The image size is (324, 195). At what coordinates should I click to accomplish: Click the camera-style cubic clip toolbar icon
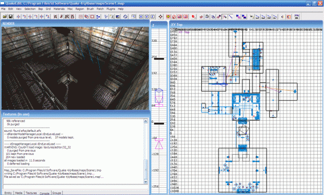pos(118,17)
